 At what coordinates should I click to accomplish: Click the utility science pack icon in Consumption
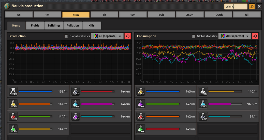[x=141, y=92]
